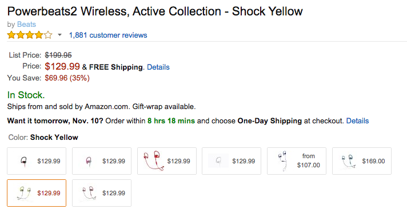Click the green In Stock text
The height and width of the screenshot is (209, 407).
point(26,95)
